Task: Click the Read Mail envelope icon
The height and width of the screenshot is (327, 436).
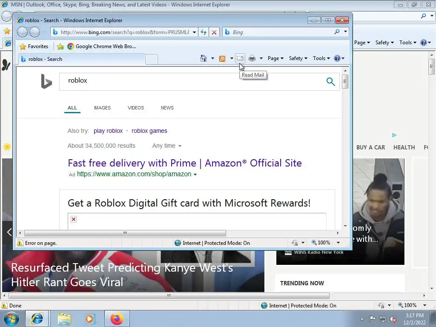Action: click(x=240, y=58)
